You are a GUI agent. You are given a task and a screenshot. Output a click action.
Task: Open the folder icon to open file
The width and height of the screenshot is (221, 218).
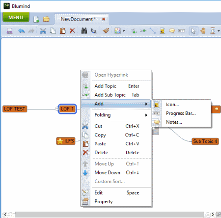(46, 19)
